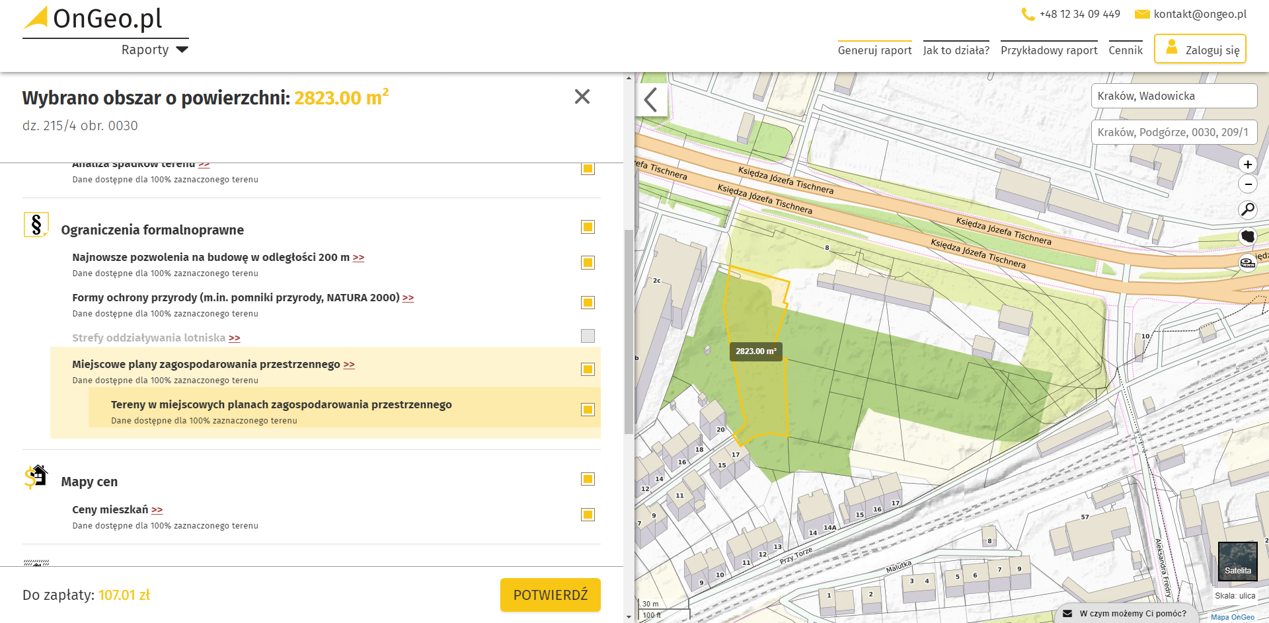Viewport: 1269px width, 623px height.
Task: Toggle Ograniczenia formalnoprawne section checkbox
Action: click(588, 227)
